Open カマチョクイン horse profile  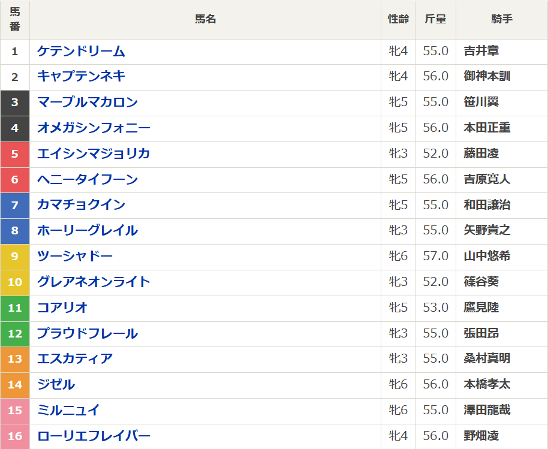point(81,205)
